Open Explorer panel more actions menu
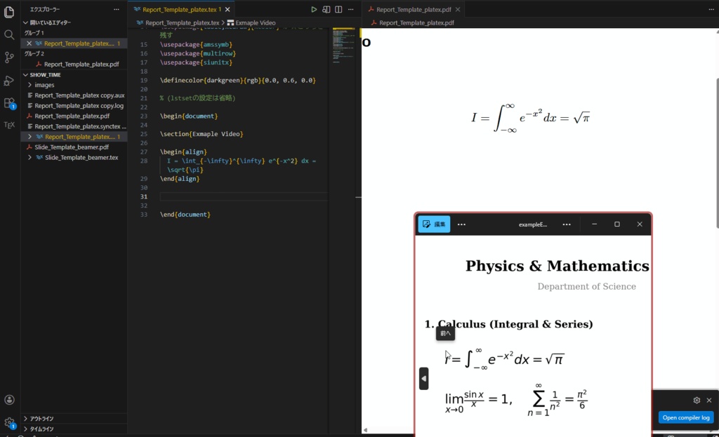The image size is (719, 437). [x=117, y=9]
